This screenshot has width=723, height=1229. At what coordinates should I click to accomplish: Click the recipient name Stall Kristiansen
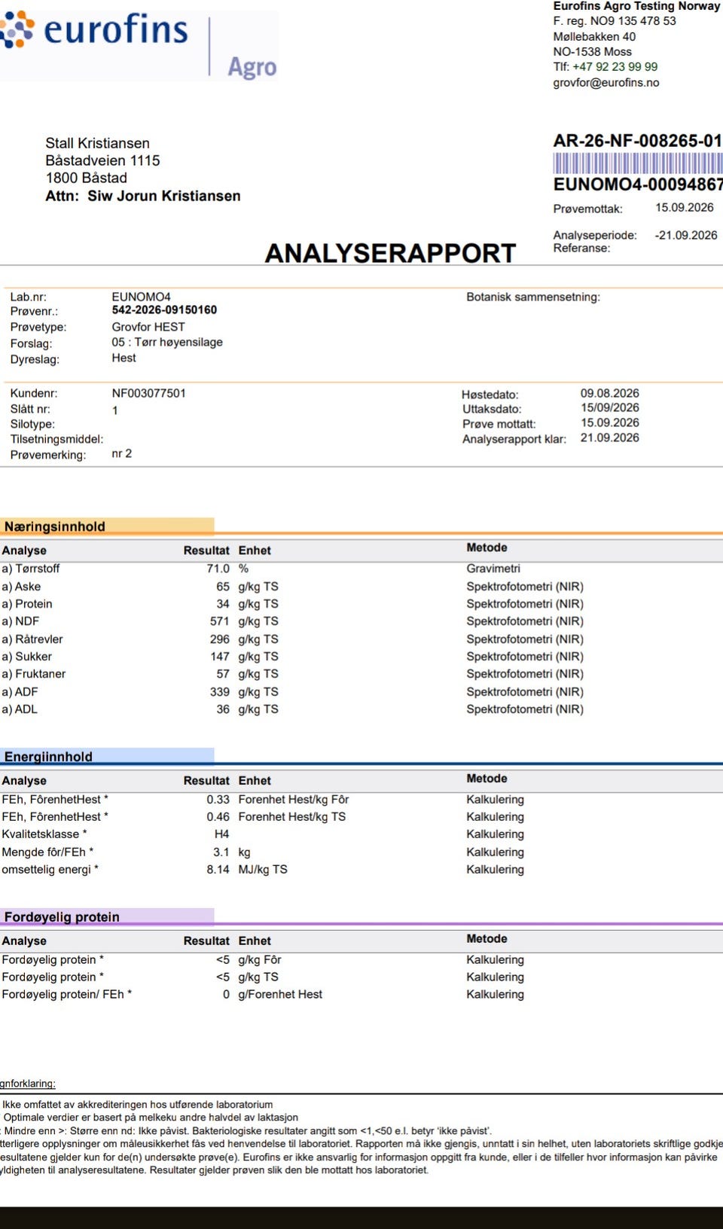pos(97,143)
